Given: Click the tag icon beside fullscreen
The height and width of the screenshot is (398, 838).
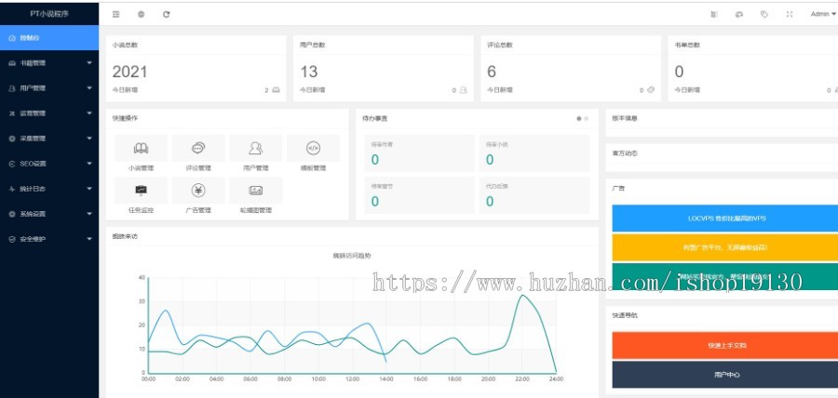Looking at the screenshot, I should [x=764, y=14].
